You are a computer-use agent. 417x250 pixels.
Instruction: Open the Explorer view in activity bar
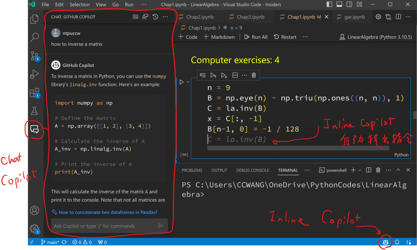point(35,19)
